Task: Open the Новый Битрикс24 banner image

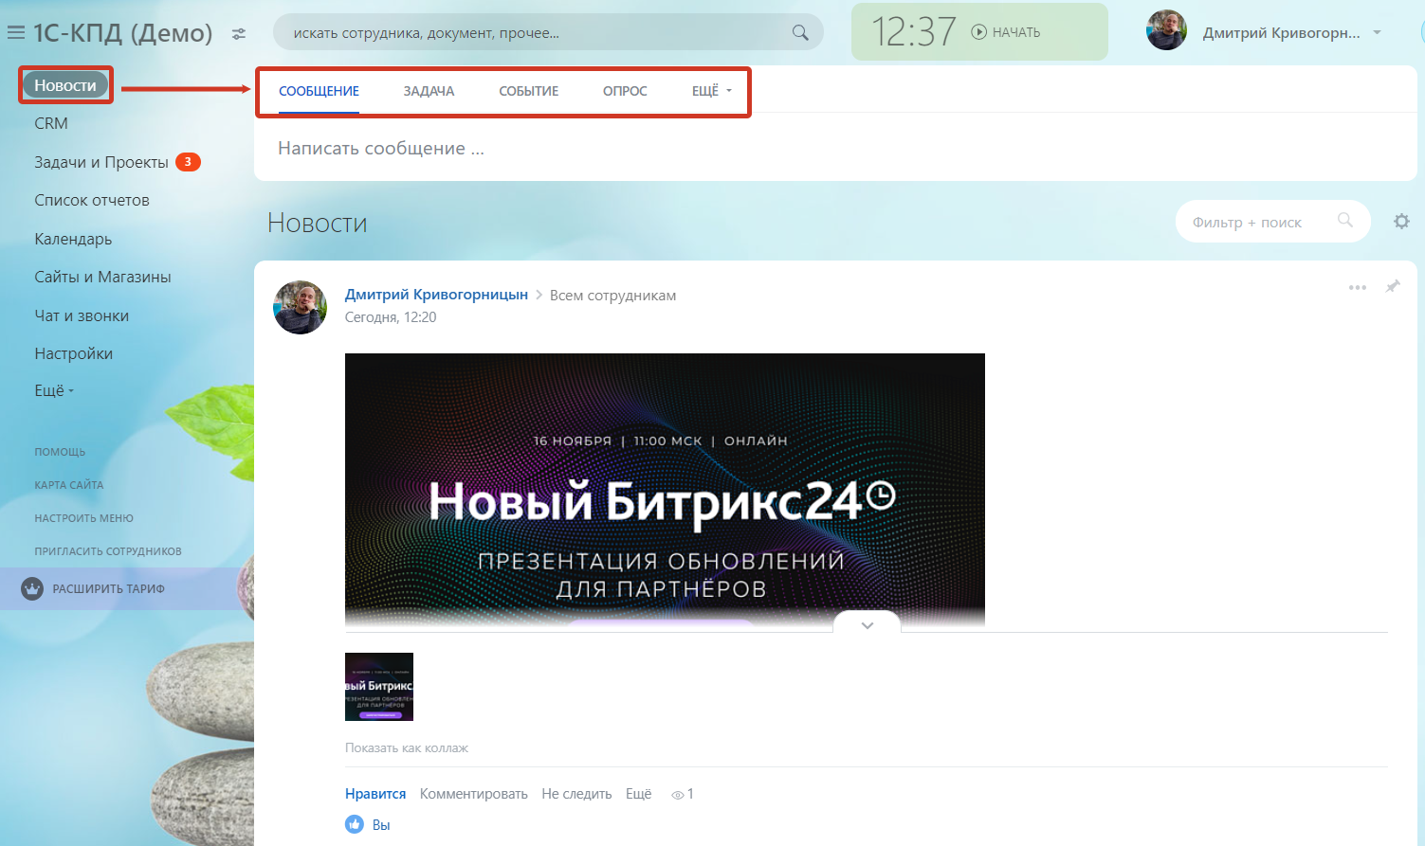Action: 665,490
